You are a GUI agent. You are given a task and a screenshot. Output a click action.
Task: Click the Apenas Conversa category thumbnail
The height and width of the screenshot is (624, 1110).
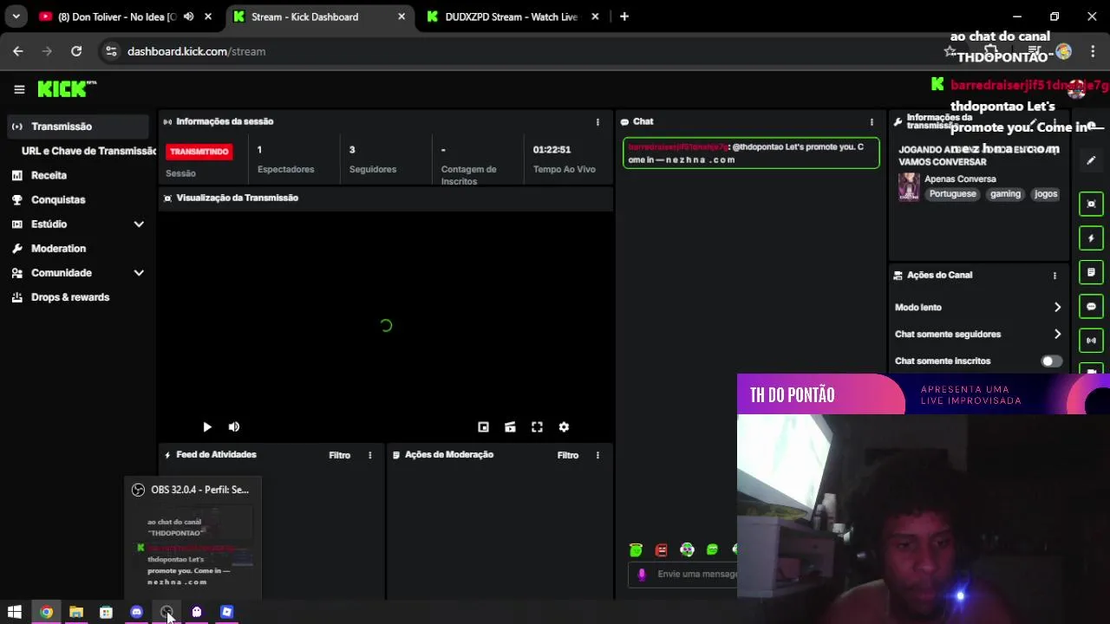coord(909,186)
